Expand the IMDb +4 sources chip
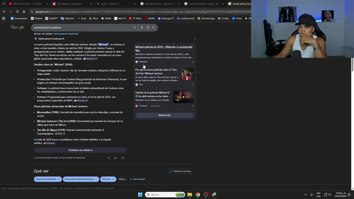The width and height of the screenshot is (354, 199). (x=60, y=134)
